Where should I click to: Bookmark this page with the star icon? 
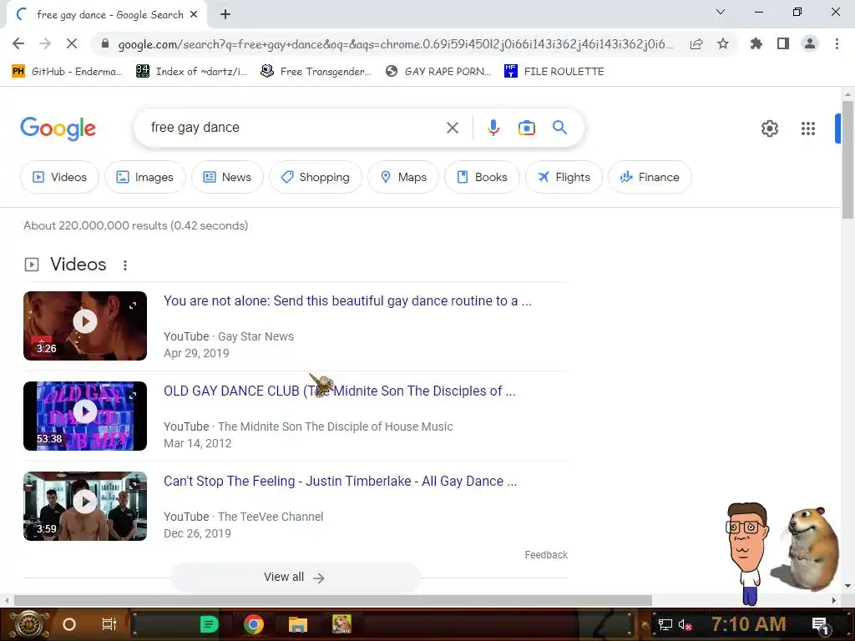pos(723,43)
